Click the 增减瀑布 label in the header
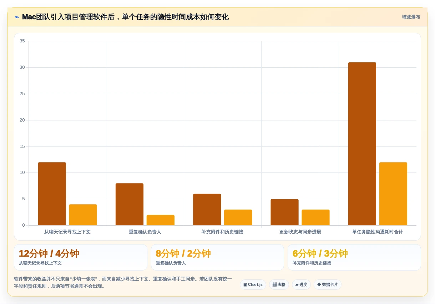 411,17
